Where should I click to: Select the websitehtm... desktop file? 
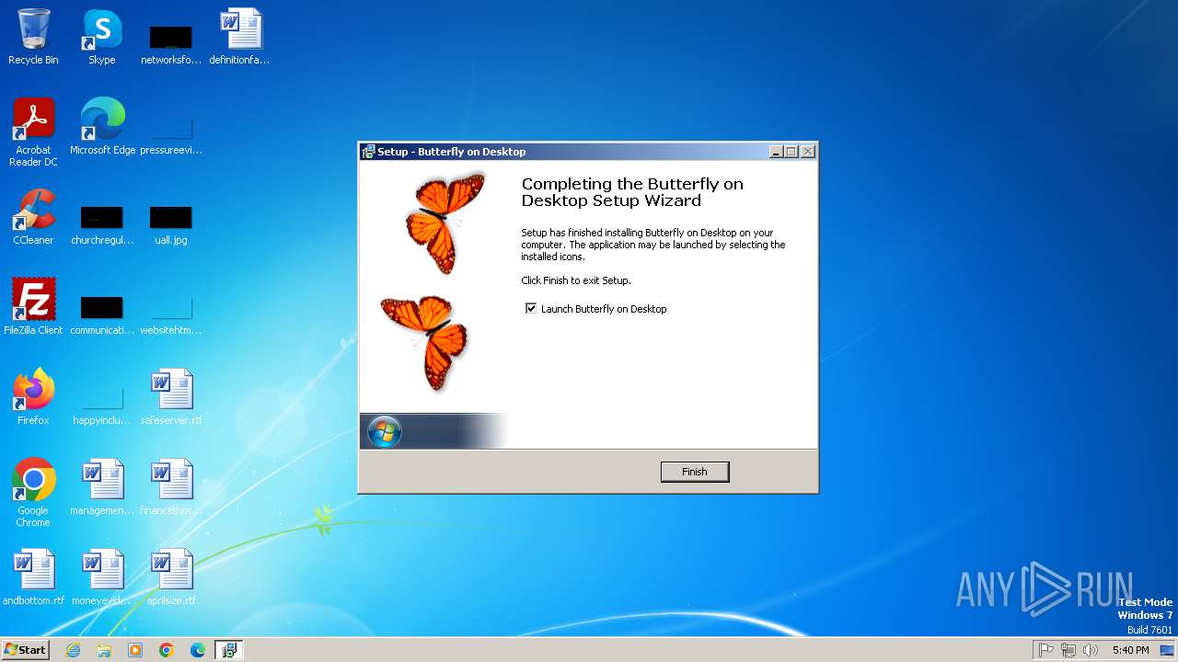coord(171,314)
